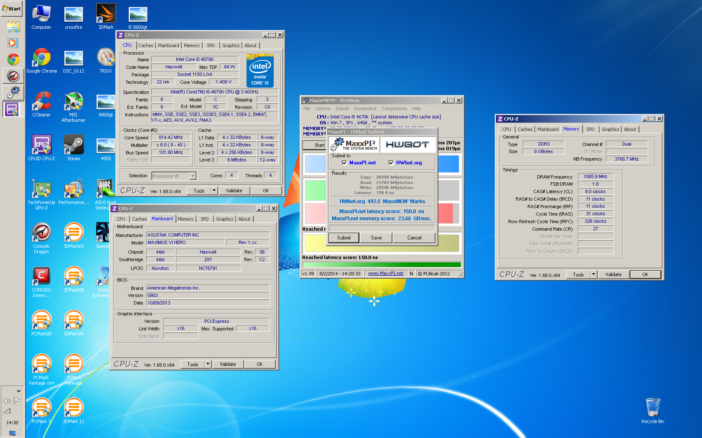Viewport: 702px width, 438px height.
Task: Launch the Google Chrome desktop shortcut
Action: pos(41,60)
